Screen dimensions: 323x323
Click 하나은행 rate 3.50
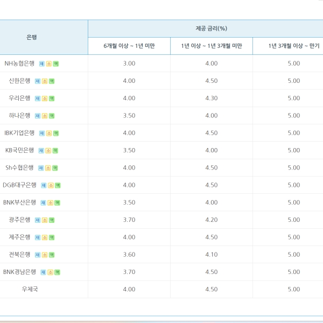[x=129, y=115]
